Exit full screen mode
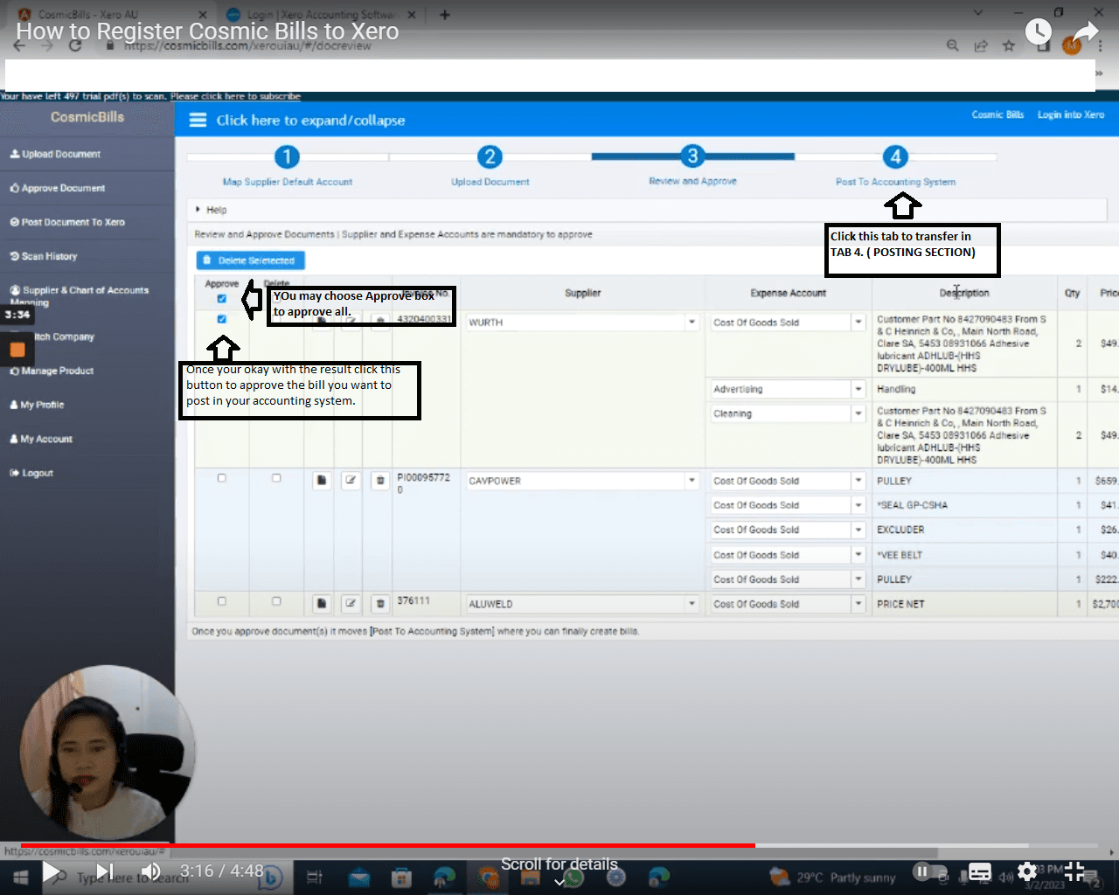Screen dimensions: 1119x895 [1074, 871]
